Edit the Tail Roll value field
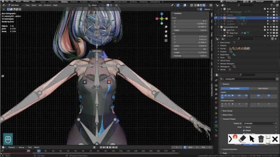 [x=189, y=49]
